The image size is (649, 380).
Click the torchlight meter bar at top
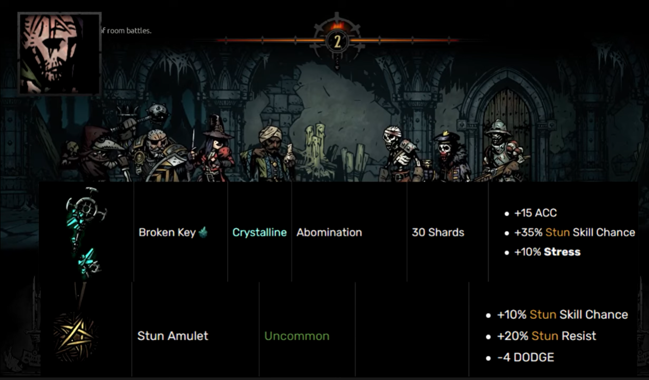click(x=337, y=40)
